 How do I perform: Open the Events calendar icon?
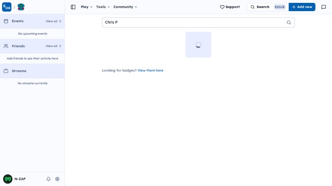[x=6, y=21]
